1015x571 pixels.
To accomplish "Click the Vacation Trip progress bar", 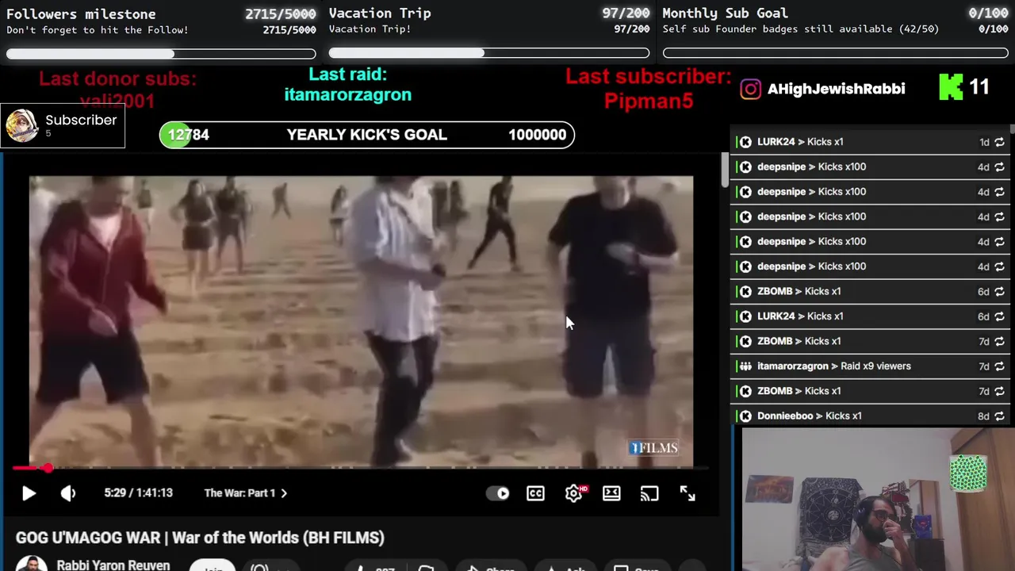I will coord(489,53).
